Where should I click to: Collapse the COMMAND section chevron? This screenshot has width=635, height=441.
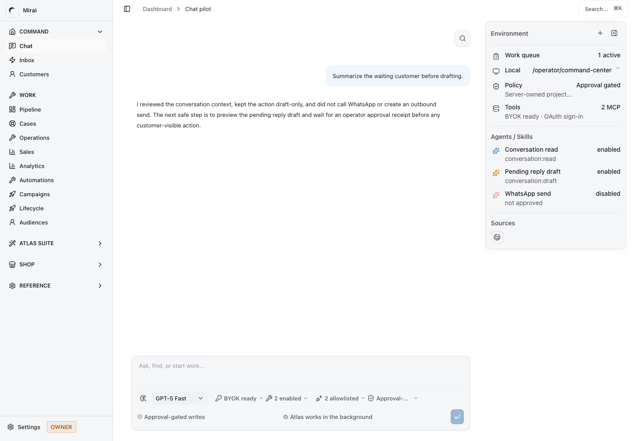pyautogui.click(x=100, y=32)
